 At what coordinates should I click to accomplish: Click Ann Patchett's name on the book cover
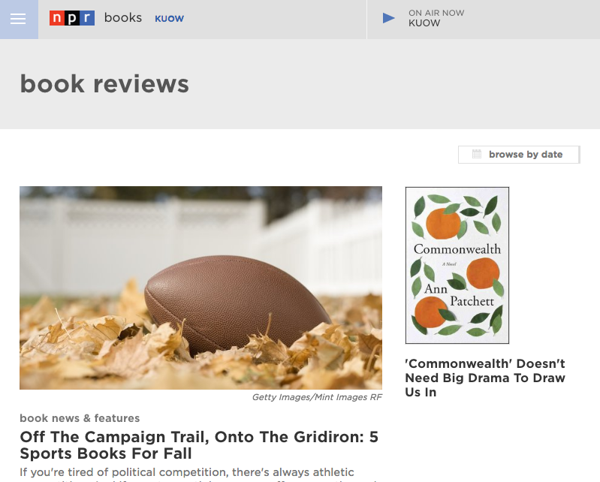pos(457,294)
